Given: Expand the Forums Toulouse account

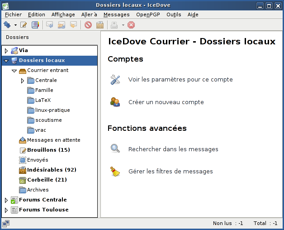Looking at the screenshot, I should [x=6, y=210].
